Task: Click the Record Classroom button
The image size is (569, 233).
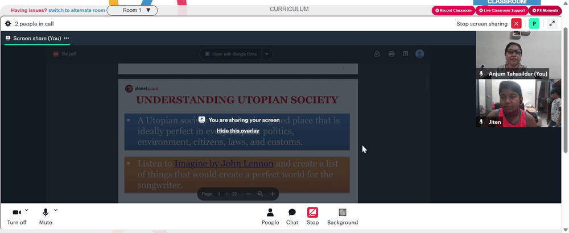Action: [453, 10]
